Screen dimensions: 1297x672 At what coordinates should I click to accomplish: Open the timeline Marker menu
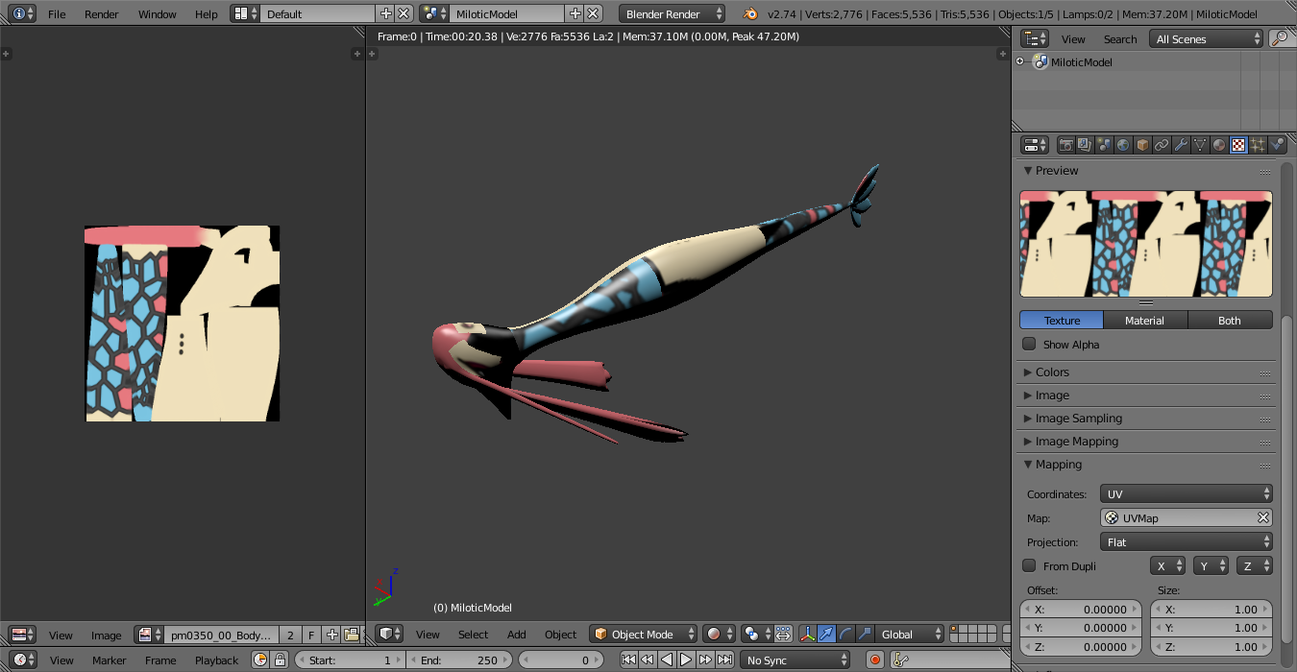(109, 660)
